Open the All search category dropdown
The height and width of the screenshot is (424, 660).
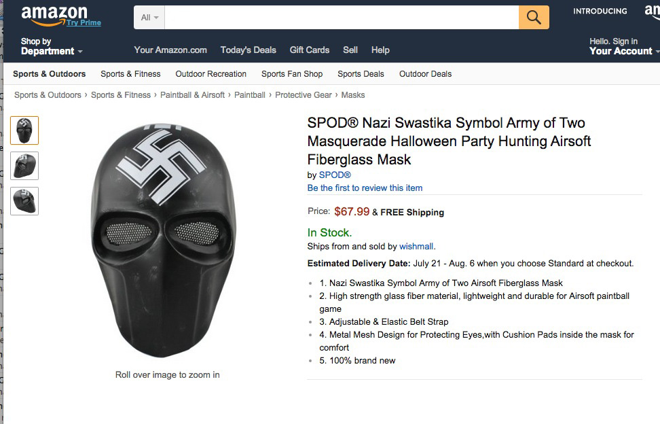click(x=149, y=18)
